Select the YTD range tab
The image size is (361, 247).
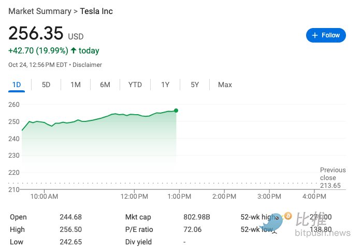135,85
